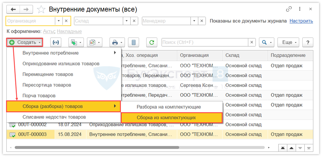Choose Перемещение товаров from the menu
Viewport: 322px width, 157px height.
[48, 74]
